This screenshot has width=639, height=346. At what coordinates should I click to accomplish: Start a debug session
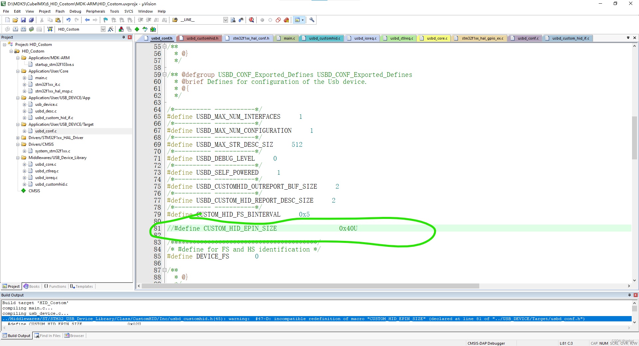251,20
